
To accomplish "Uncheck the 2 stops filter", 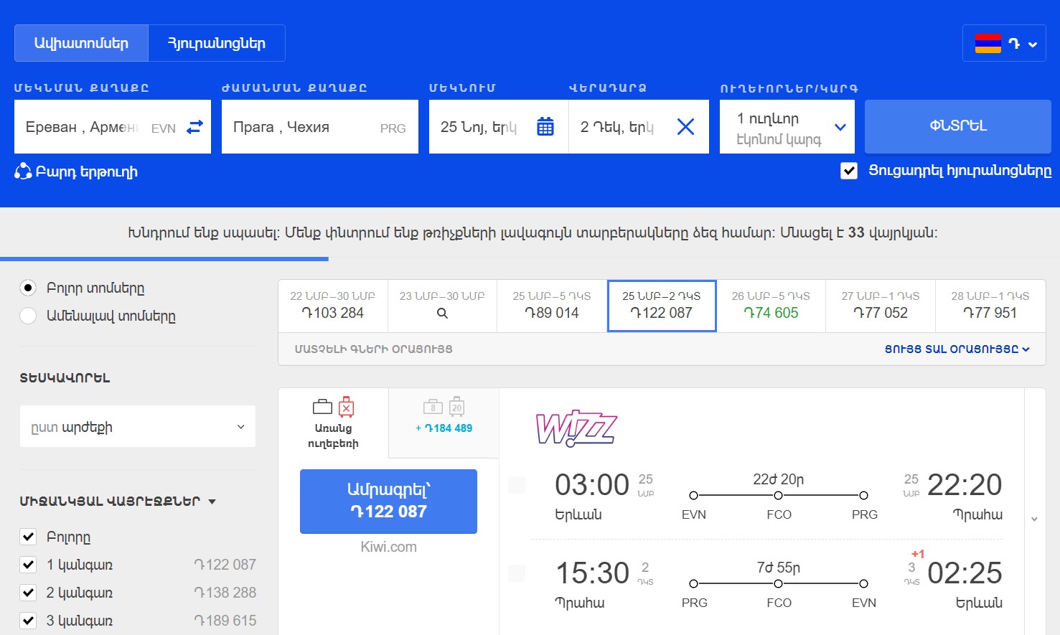I will click(28, 593).
